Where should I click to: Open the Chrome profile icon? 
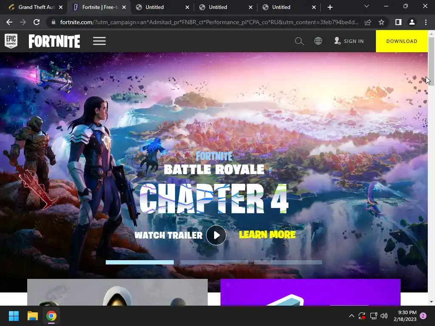tap(412, 22)
